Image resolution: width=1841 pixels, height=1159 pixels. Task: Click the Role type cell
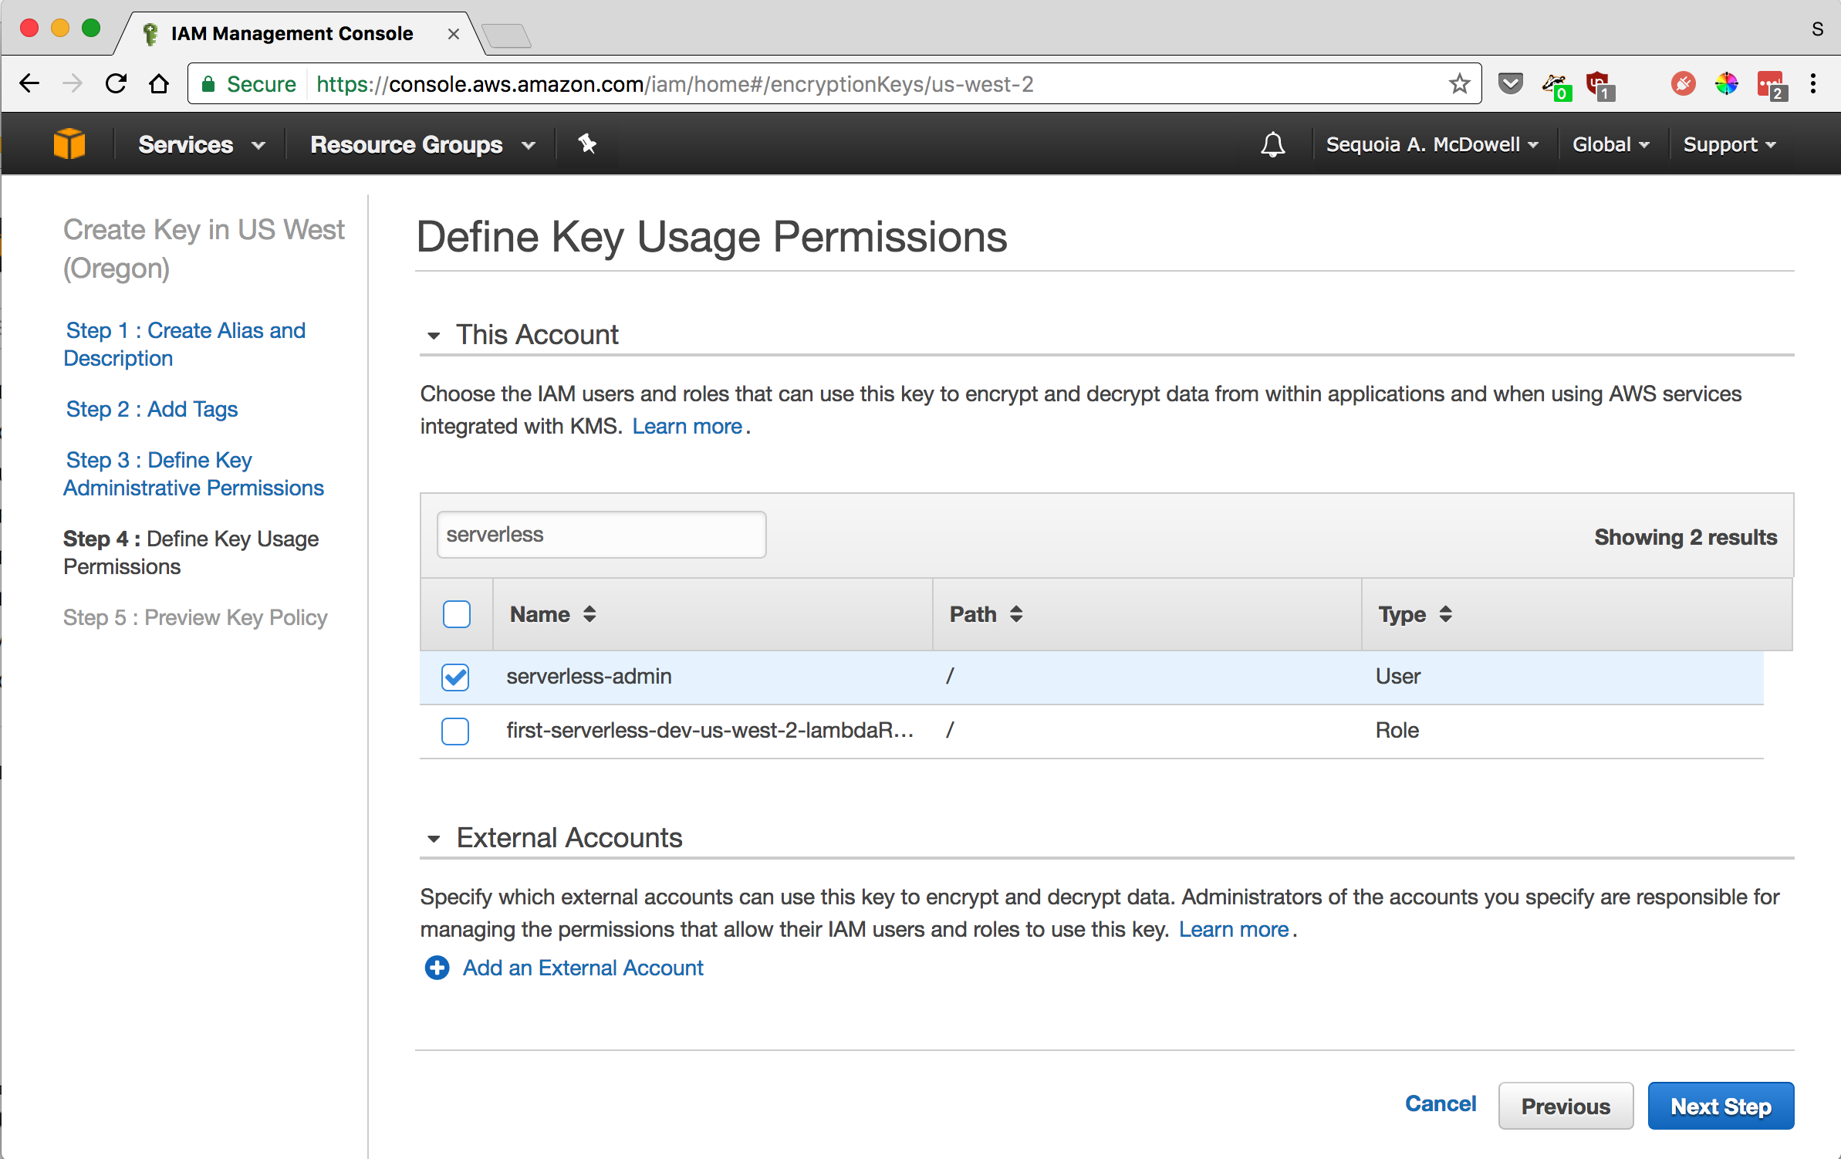point(1397,730)
